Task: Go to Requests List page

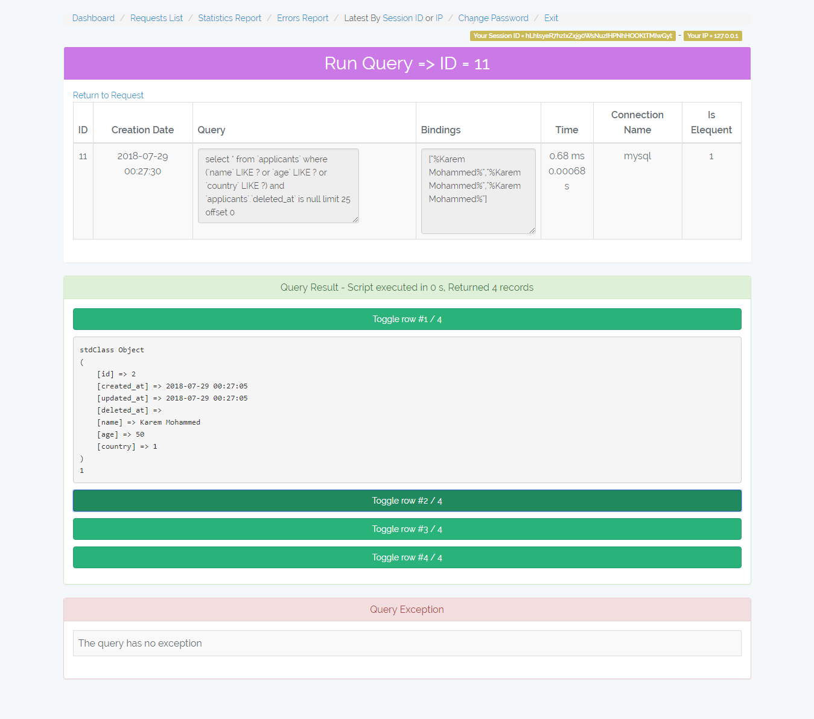Action: (x=156, y=18)
